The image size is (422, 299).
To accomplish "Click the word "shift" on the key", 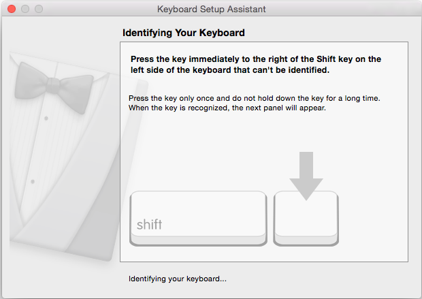I will pos(149,225).
